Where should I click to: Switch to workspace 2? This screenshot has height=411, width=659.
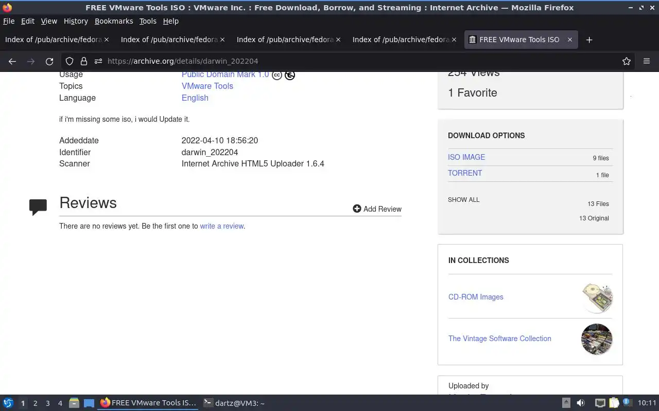click(36, 403)
